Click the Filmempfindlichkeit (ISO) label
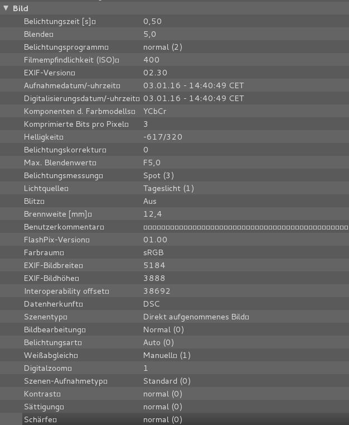 [71, 60]
